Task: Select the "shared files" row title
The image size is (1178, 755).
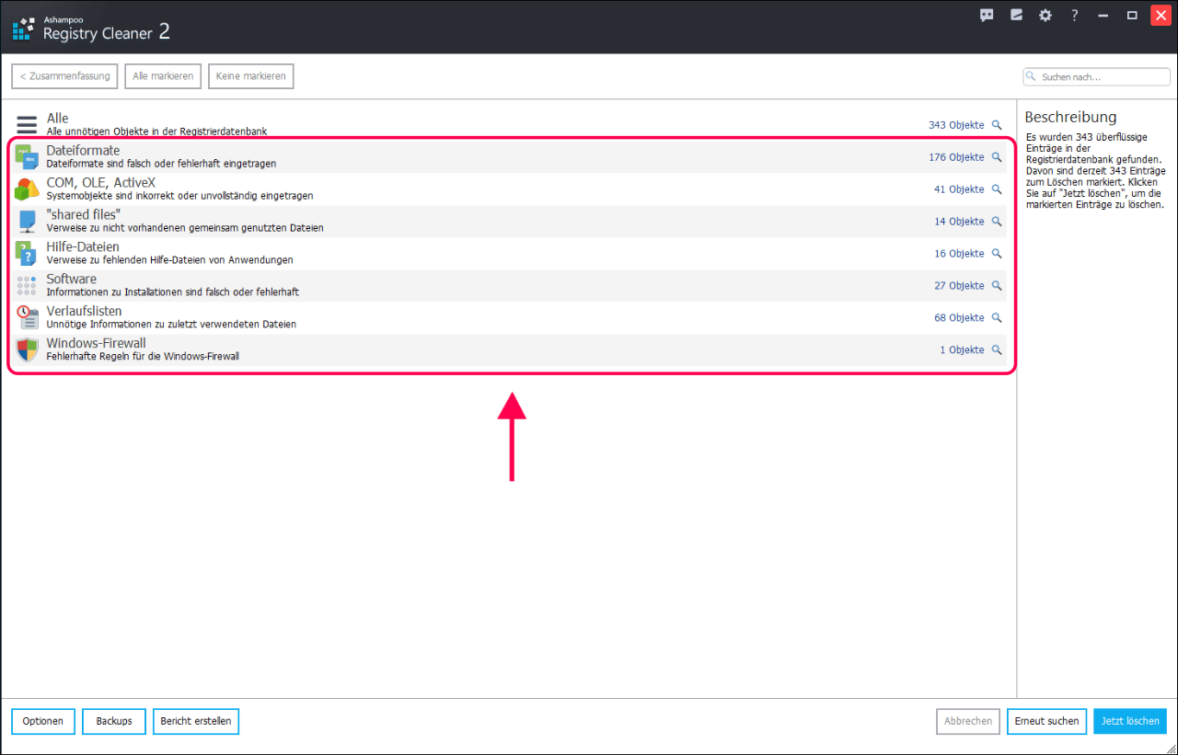Action: point(84,215)
